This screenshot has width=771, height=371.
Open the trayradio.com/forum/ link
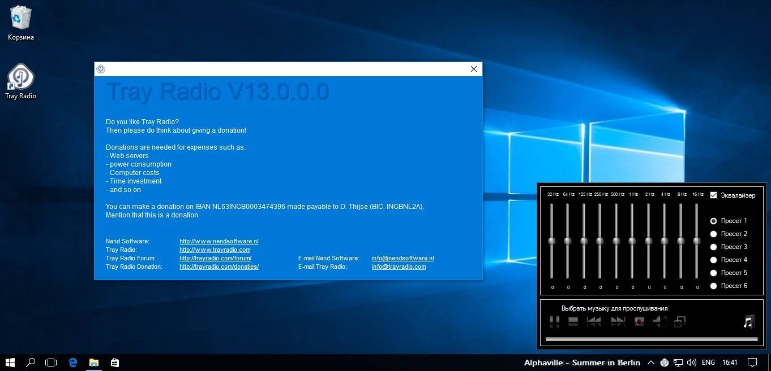[x=215, y=258]
